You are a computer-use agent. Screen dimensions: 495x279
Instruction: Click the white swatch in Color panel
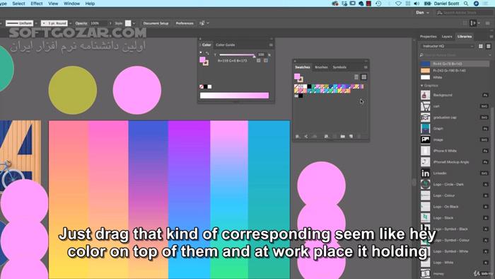coord(209,86)
